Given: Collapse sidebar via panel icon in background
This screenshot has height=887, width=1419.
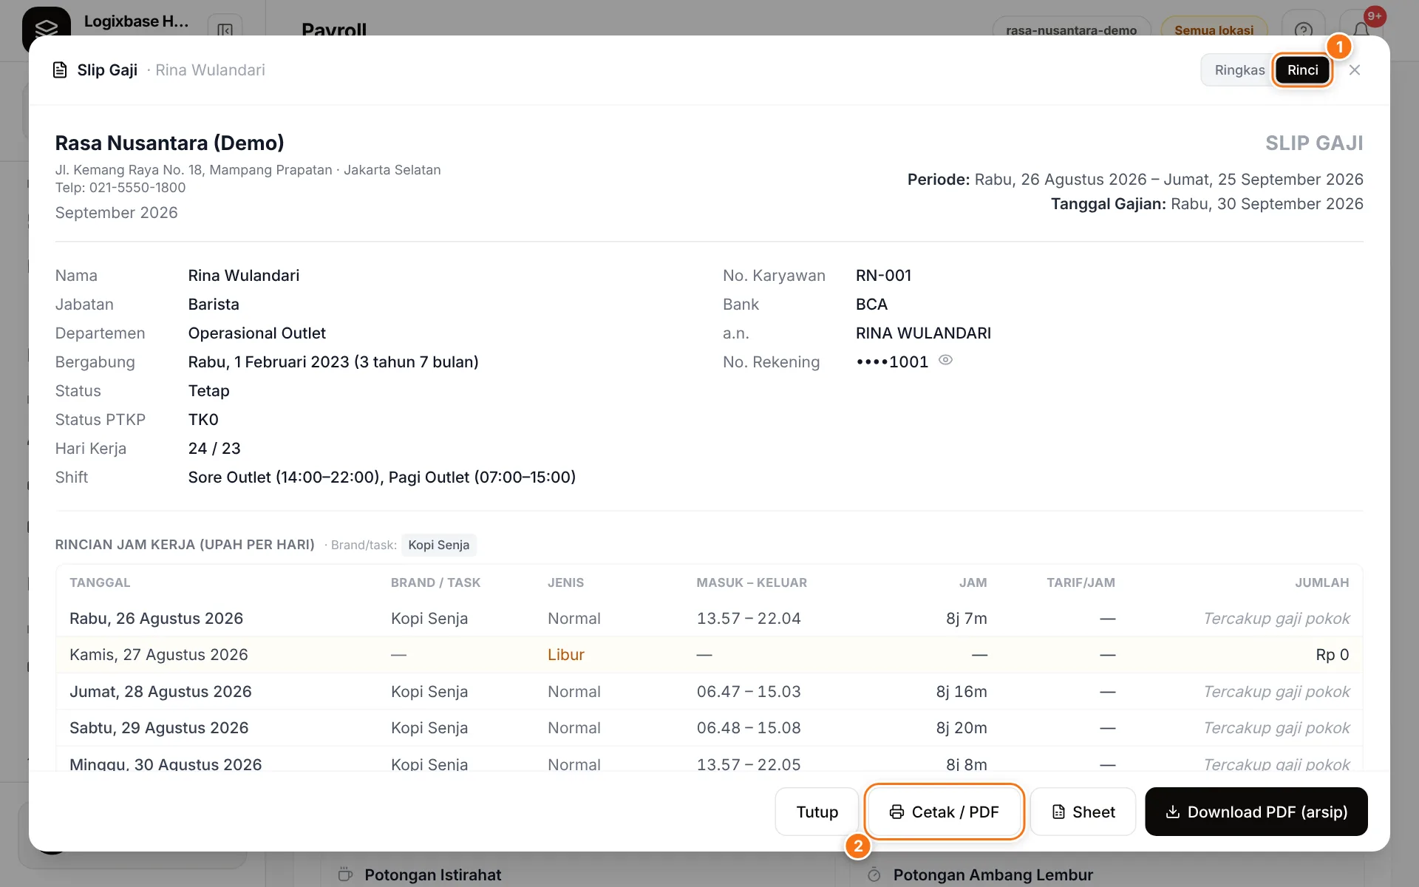Looking at the screenshot, I should 225,31.
